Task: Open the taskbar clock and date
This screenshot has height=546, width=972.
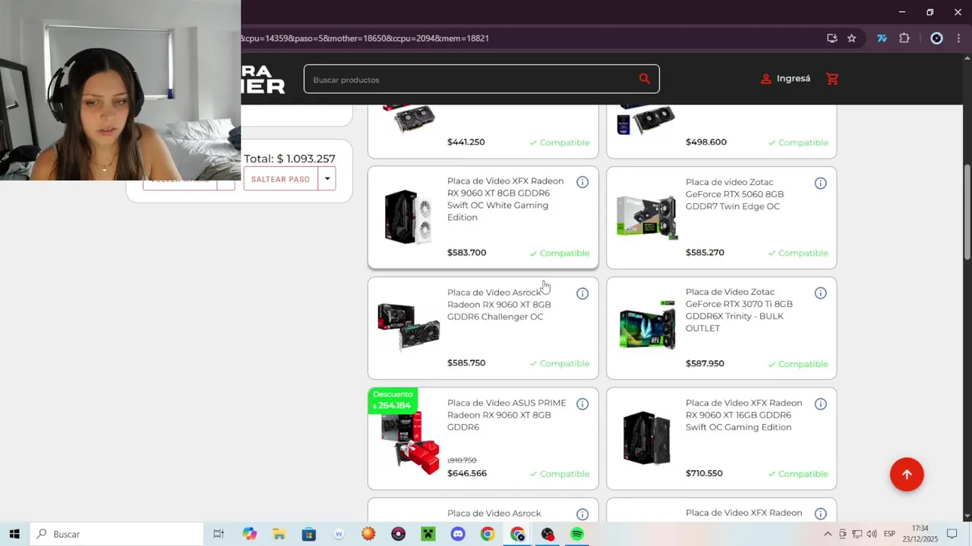Action: tap(920, 534)
